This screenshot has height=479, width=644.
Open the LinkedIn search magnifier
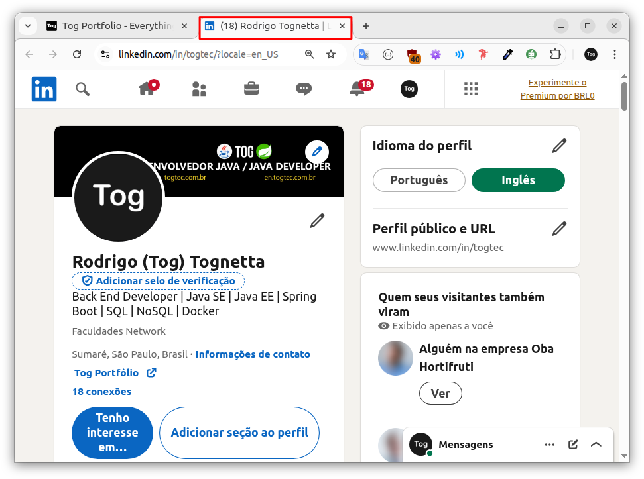click(x=82, y=89)
